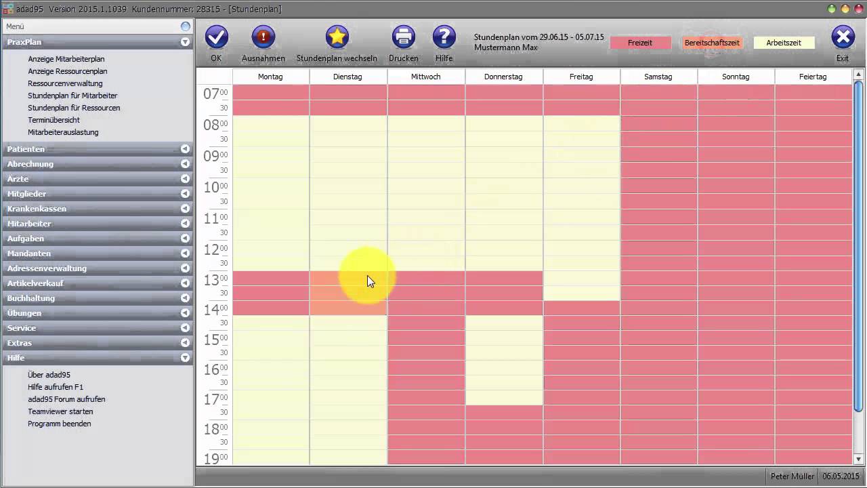Image resolution: width=867 pixels, height=488 pixels.
Task: Expand the Patienten menu section
Action: pos(185,149)
